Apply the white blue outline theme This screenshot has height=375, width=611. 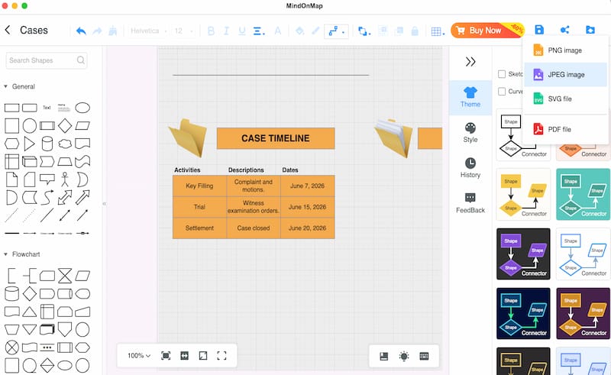[x=584, y=254]
